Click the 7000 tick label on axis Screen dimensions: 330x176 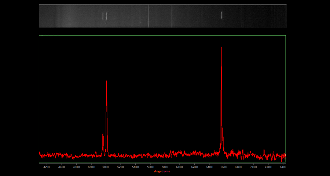tap(253, 167)
